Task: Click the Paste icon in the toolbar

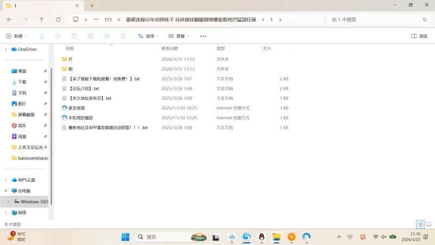Action: tap(74, 36)
